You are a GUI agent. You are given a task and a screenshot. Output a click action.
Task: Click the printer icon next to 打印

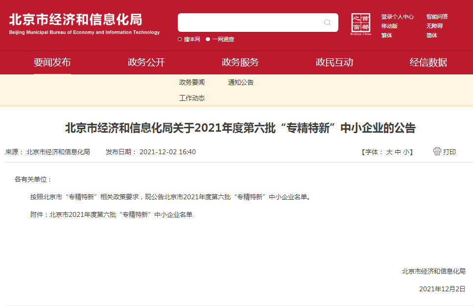coord(437,151)
